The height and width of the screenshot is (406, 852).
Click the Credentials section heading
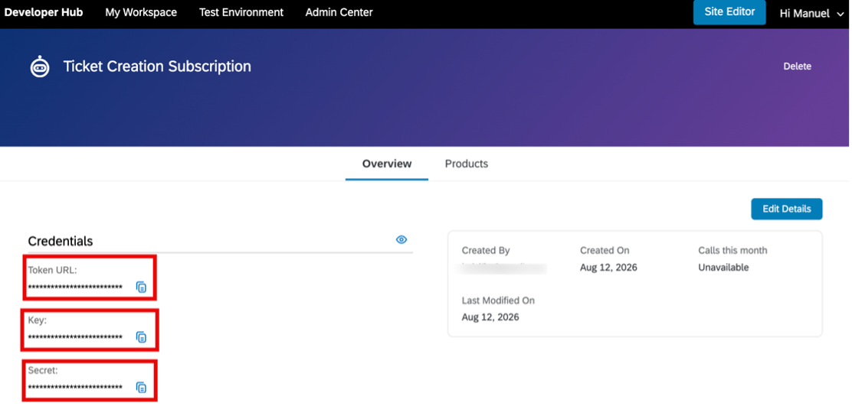[61, 241]
